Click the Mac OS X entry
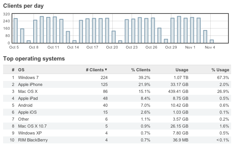This screenshot has height=148, width=235. click(28, 91)
